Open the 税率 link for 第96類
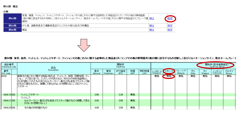 pyautogui.click(x=170, y=30)
